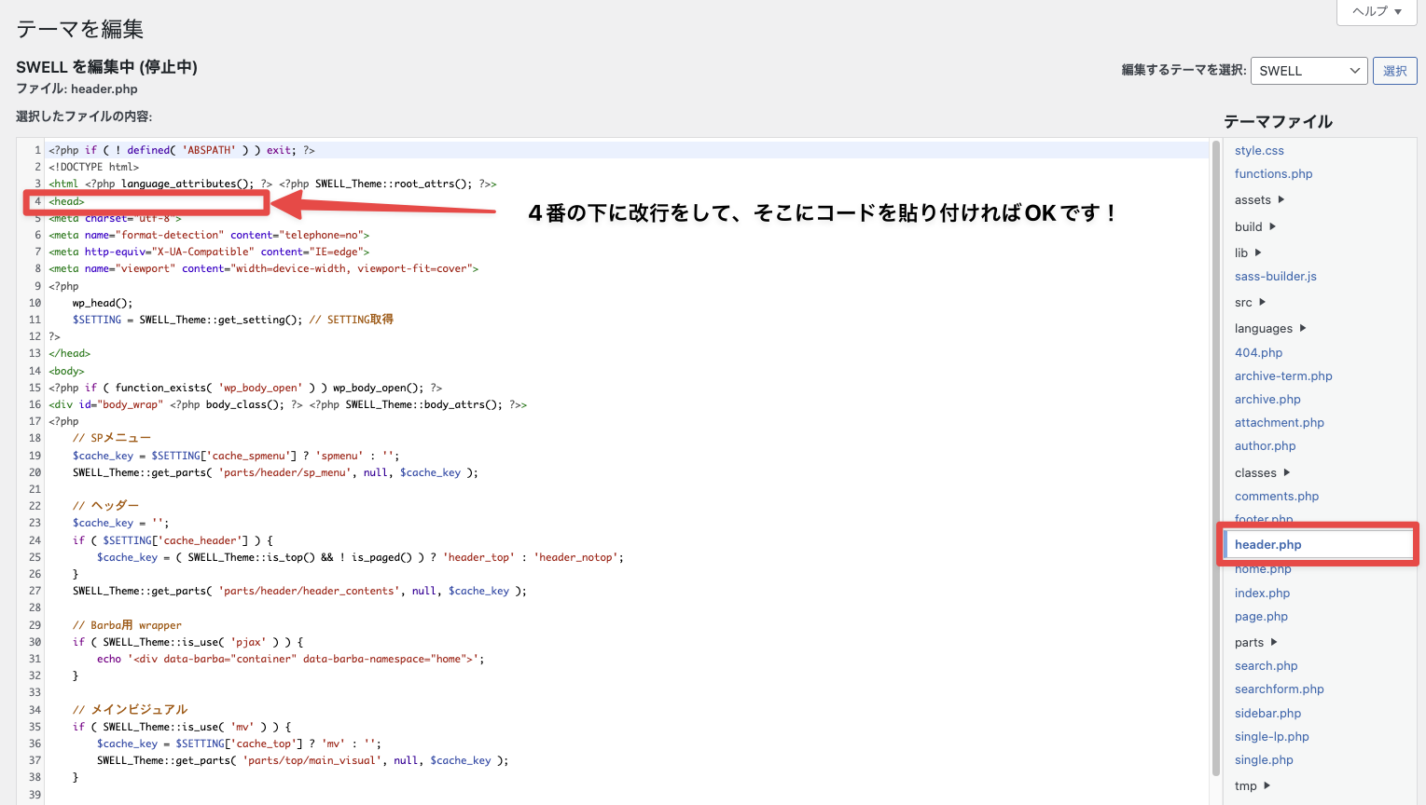This screenshot has height=805, width=1426.
Task: Open functions.php in the editor
Action: (x=1273, y=174)
